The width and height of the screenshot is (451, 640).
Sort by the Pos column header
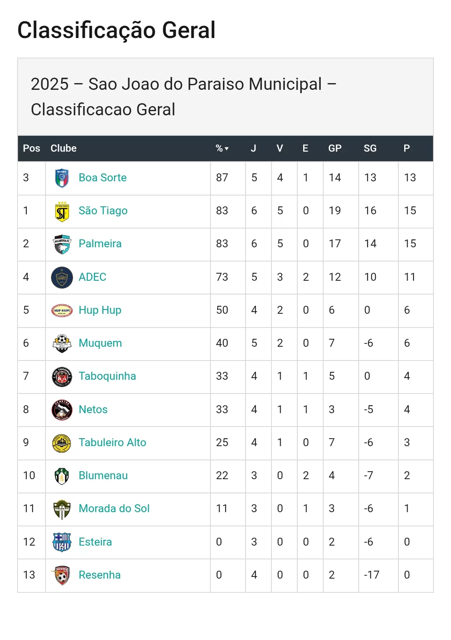(x=31, y=148)
